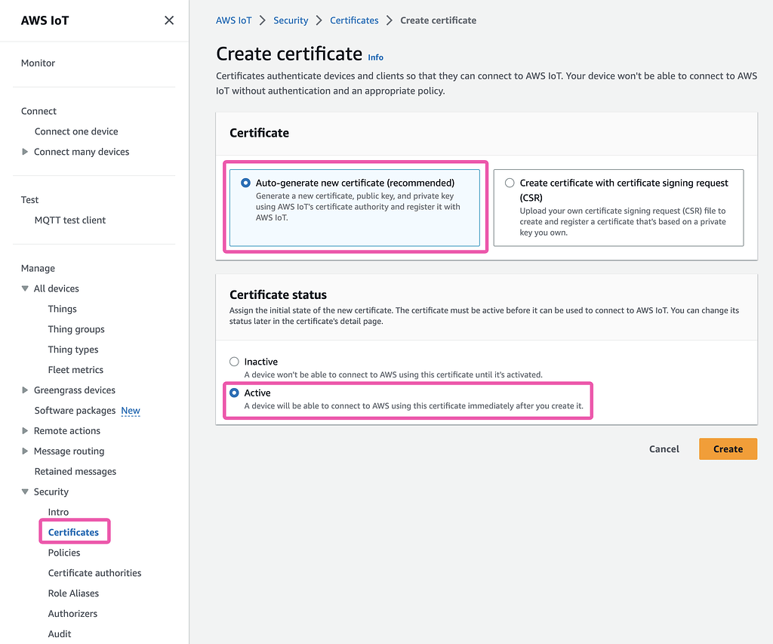This screenshot has height=644, width=773.
Task: Expand the Connect many devices section
Action: pos(25,152)
